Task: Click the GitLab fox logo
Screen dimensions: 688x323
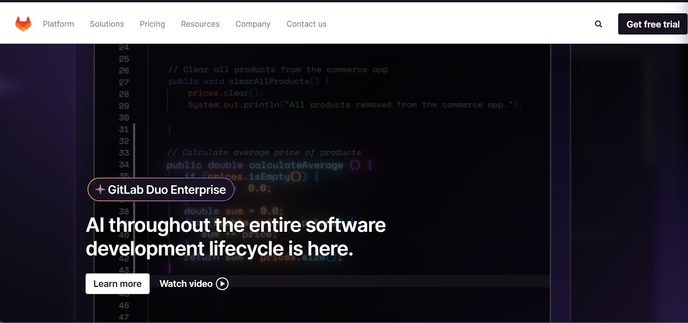Action: coord(23,24)
